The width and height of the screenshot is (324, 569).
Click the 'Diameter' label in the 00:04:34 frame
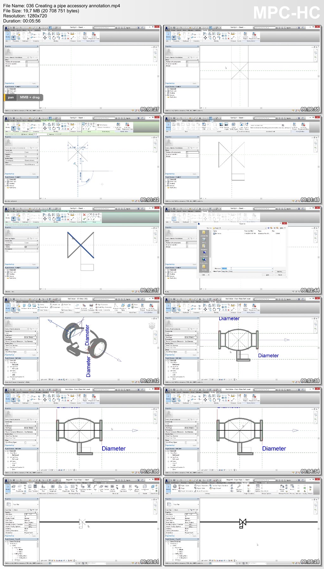pyautogui.click(x=274, y=448)
